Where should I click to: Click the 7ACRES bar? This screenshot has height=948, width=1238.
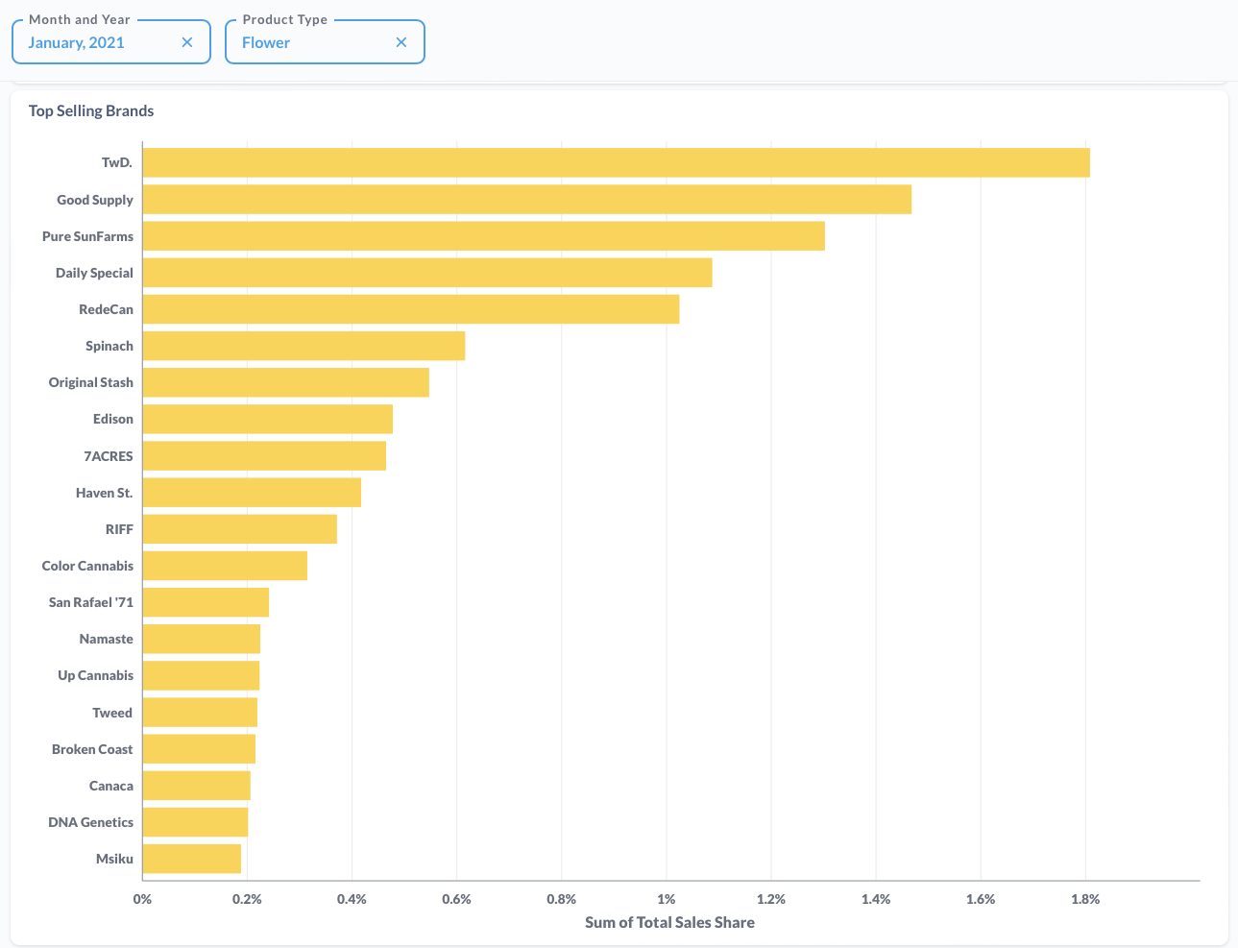[x=264, y=456]
